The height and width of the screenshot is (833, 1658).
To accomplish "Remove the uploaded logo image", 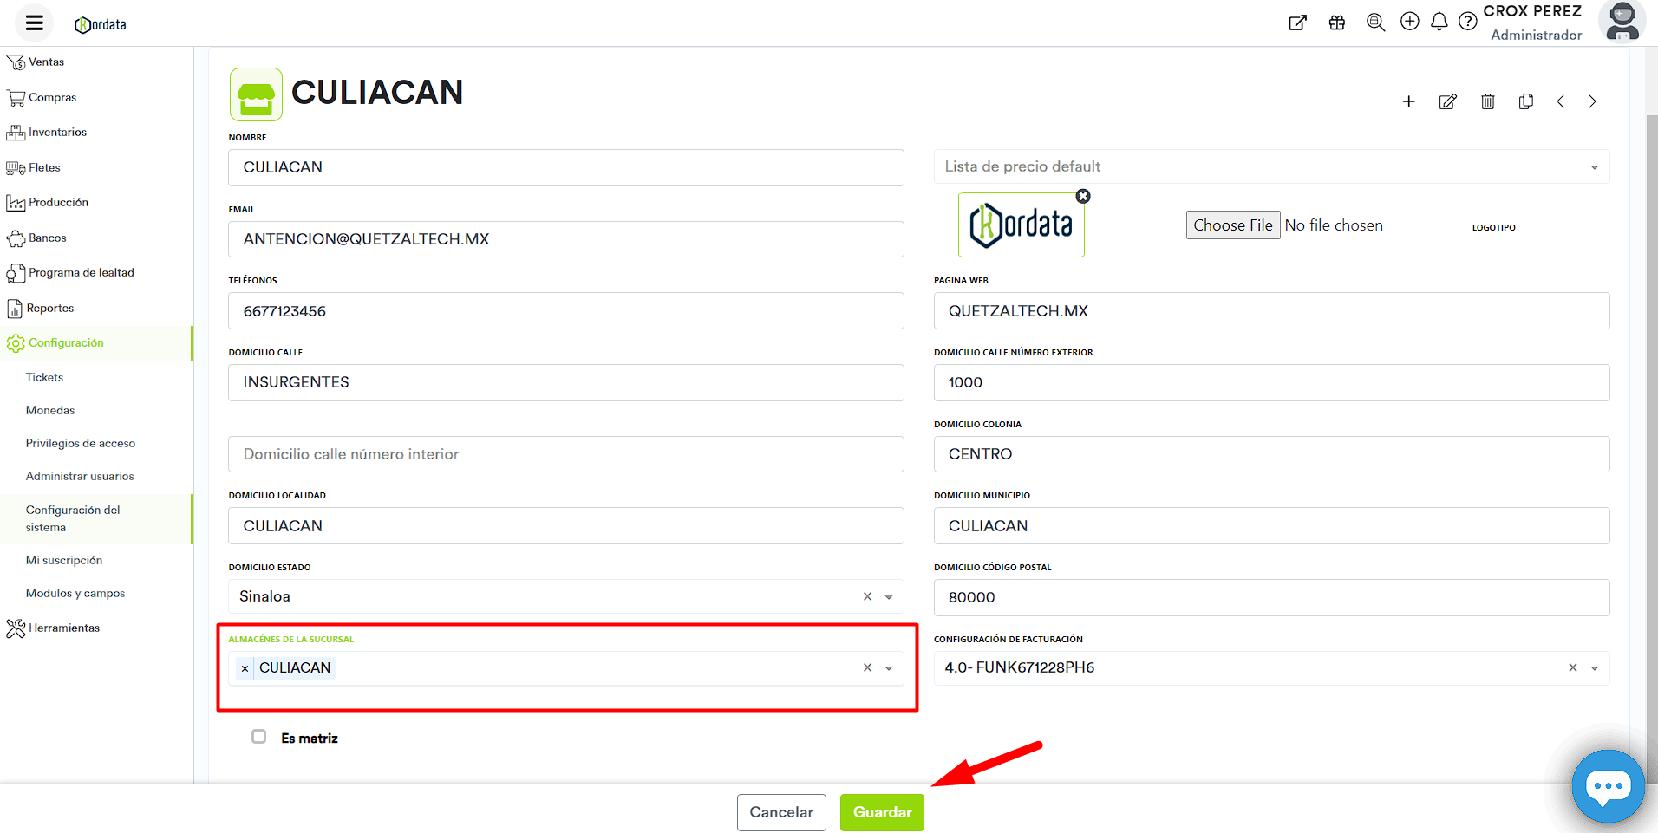I will pos(1082,197).
